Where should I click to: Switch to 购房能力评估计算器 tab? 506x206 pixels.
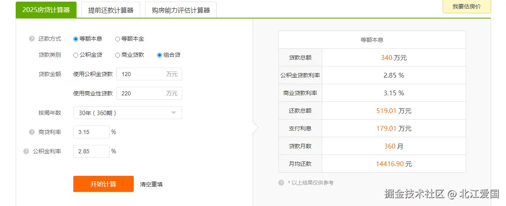pos(181,10)
